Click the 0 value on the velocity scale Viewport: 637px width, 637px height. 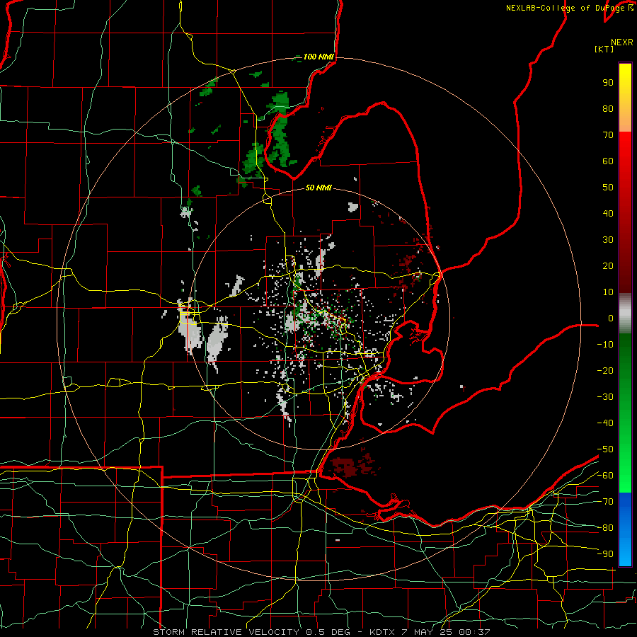click(610, 318)
